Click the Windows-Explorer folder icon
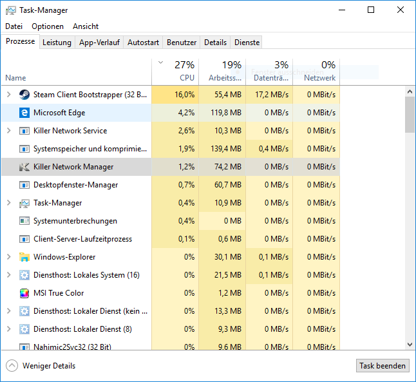Image resolution: width=416 pixels, height=382 pixels. (x=24, y=257)
